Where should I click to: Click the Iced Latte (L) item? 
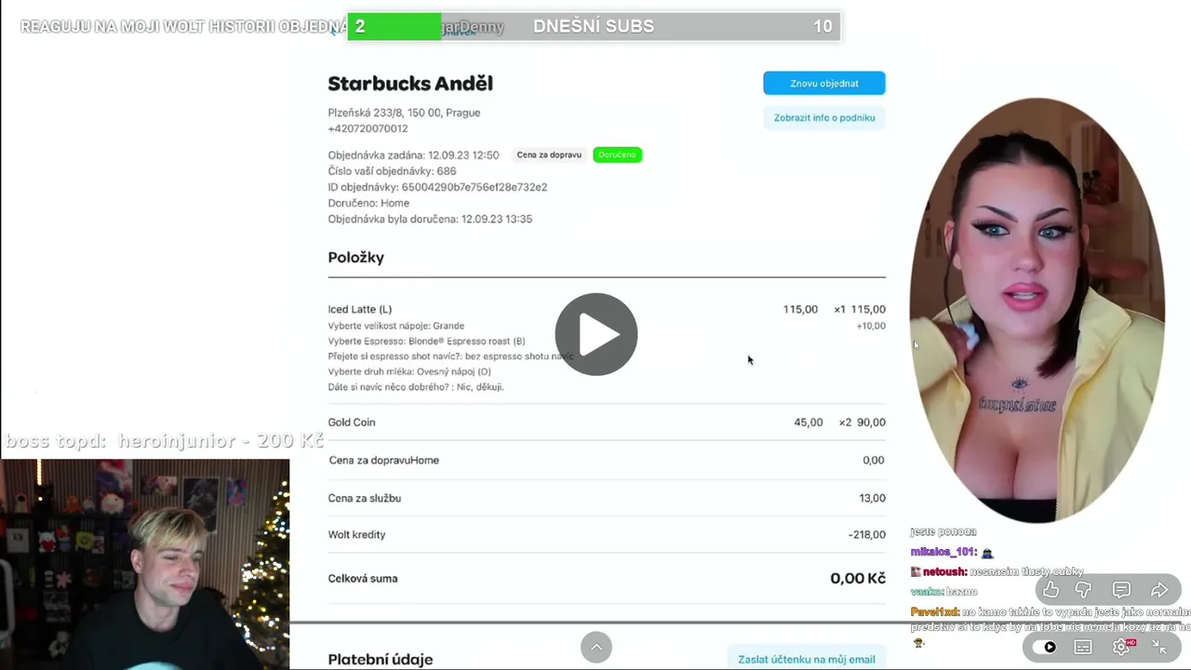(360, 309)
